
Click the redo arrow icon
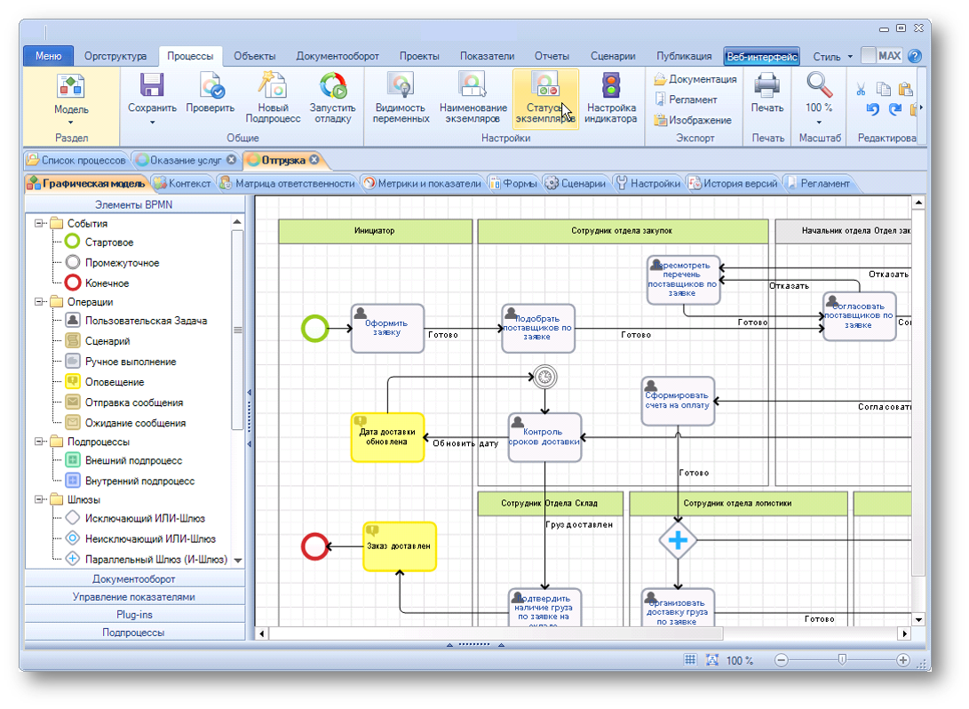click(895, 109)
